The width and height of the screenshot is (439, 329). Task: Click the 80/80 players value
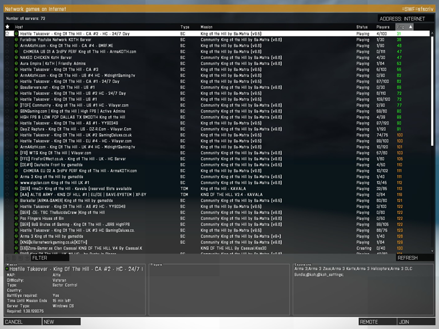(382, 200)
